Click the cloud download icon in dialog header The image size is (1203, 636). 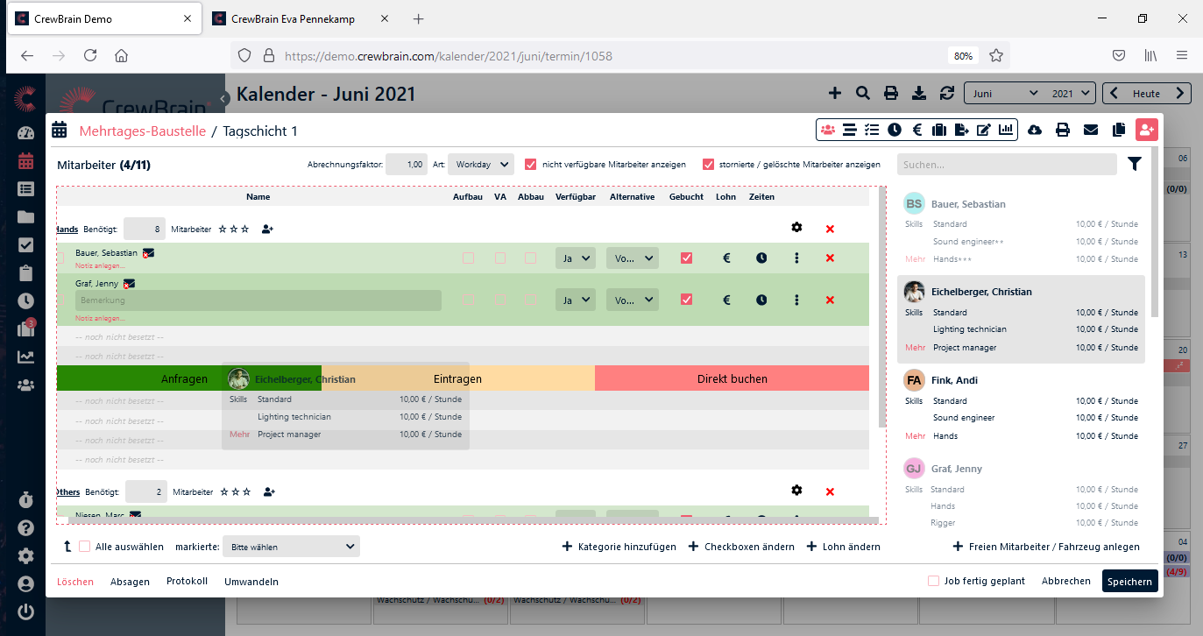click(x=1034, y=131)
